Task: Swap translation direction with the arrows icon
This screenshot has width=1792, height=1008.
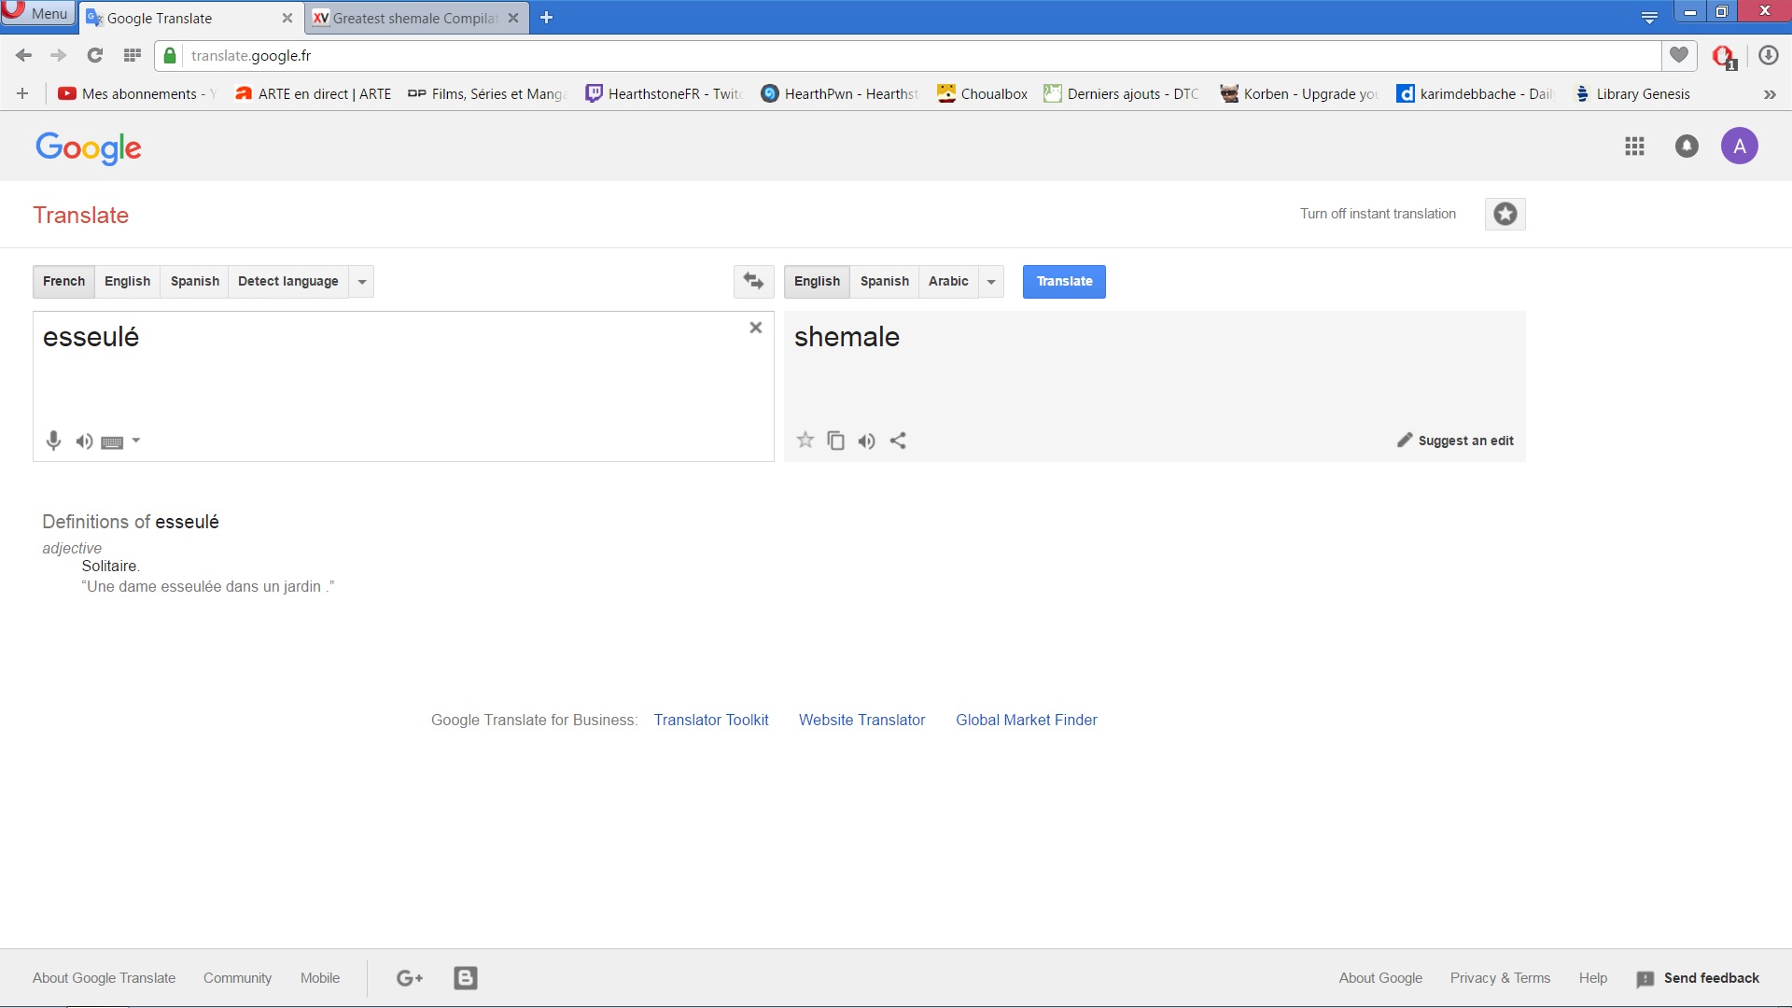Action: [753, 281]
